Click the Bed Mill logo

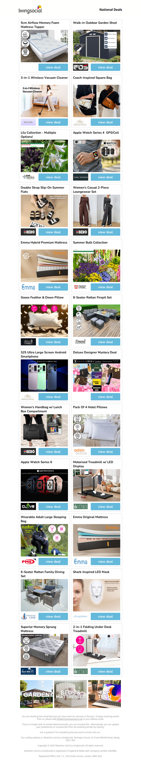click(28, 671)
